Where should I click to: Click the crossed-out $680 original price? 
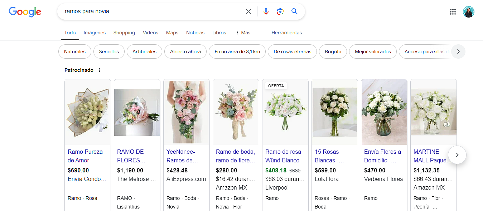295,171
